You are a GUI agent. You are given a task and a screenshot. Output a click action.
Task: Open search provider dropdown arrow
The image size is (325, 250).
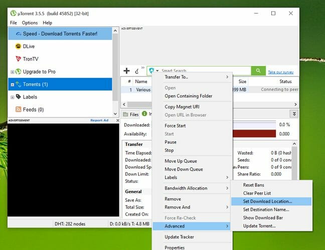click(x=157, y=71)
